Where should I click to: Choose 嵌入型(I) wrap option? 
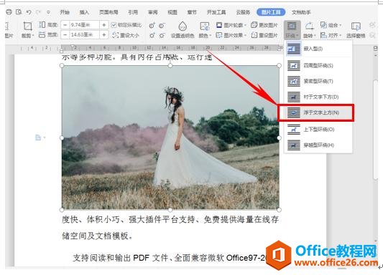pyautogui.click(x=318, y=49)
